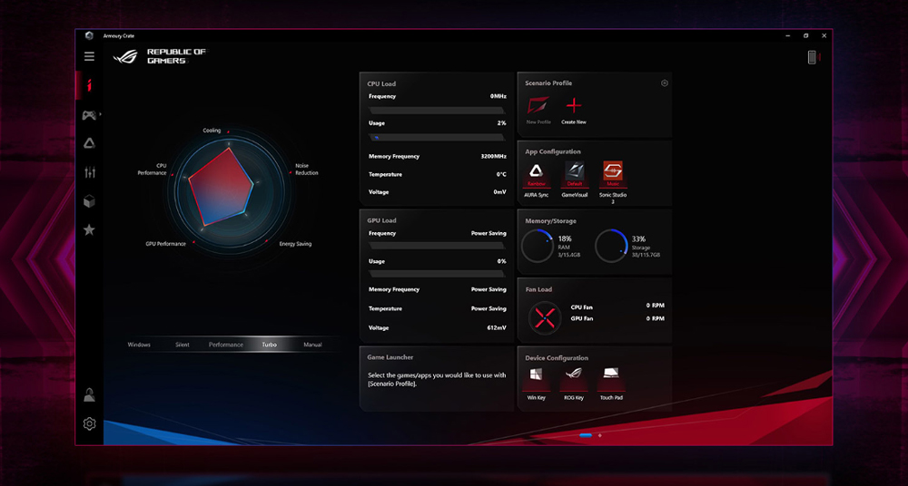This screenshot has height=486, width=908.
Task: Open the mobile device connect icon
Action: coord(813,57)
